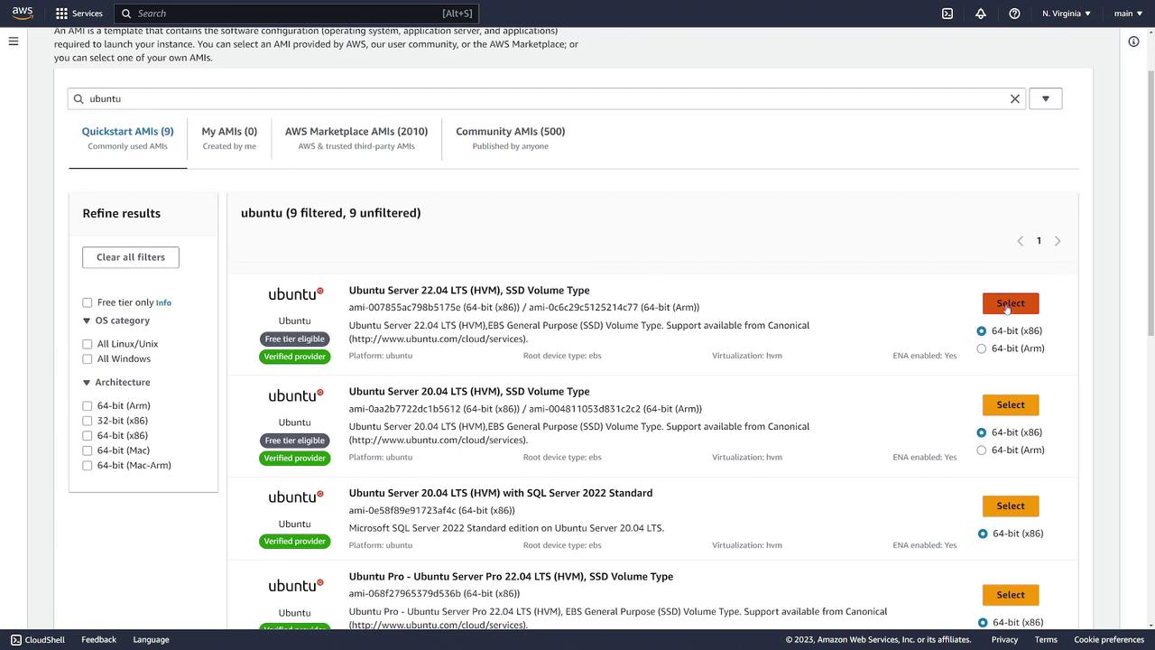
Task: Launch CloudShell from top bar icon
Action: click(x=947, y=14)
